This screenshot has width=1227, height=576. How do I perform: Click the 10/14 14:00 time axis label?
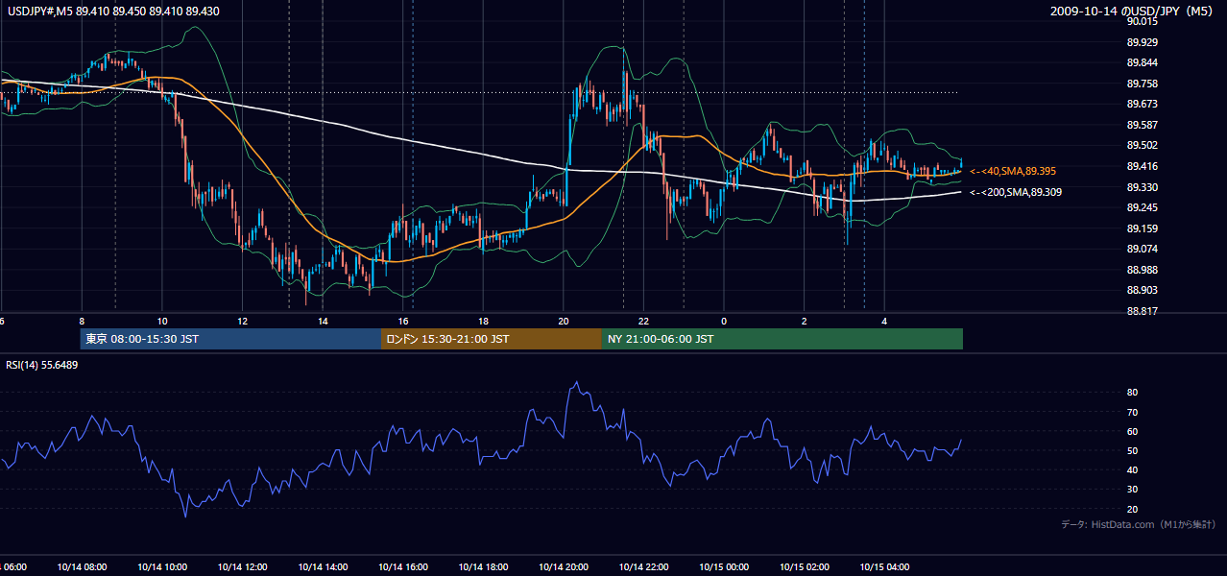323,566
